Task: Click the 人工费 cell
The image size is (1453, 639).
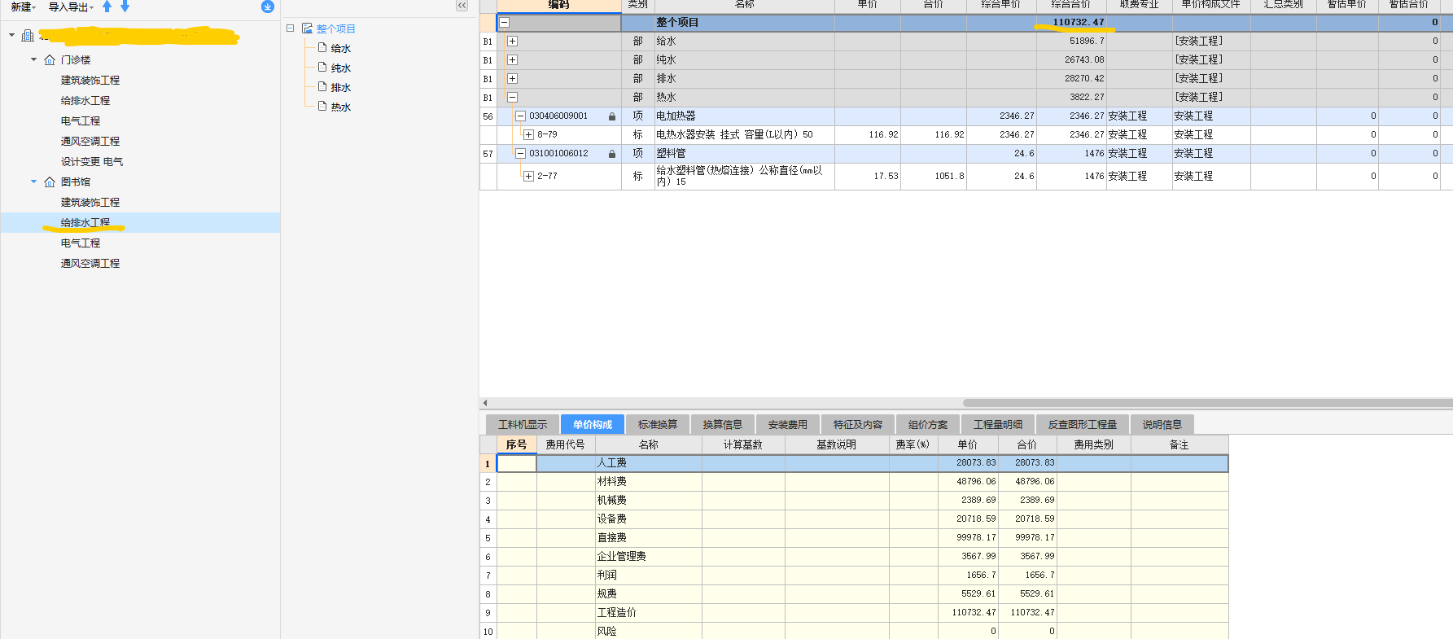Action: click(x=649, y=463)
